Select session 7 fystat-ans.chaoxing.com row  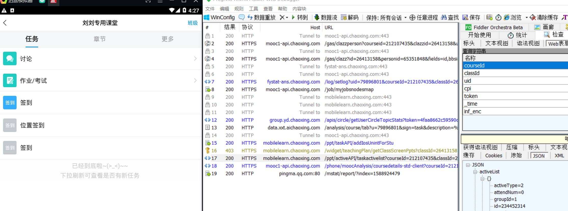click(331, 82)
